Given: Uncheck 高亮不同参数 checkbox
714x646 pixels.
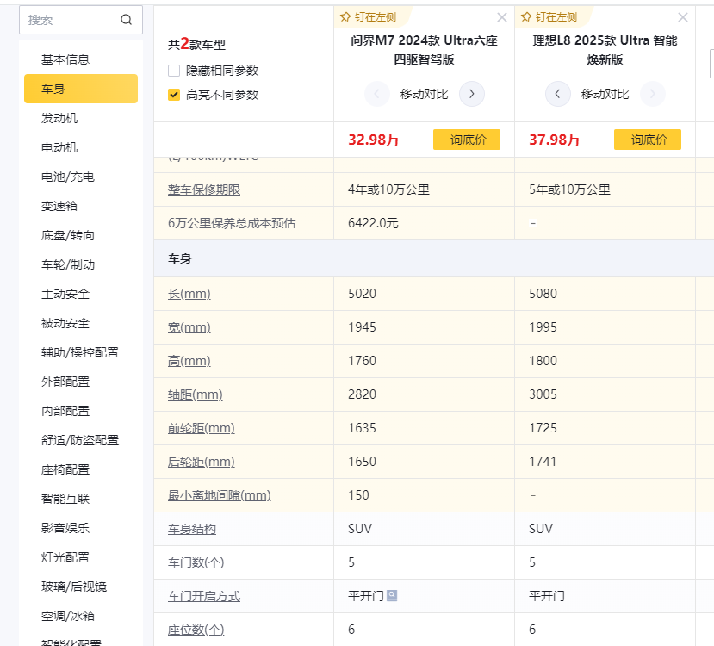Looking at the screenshot, I should (174, 95).
